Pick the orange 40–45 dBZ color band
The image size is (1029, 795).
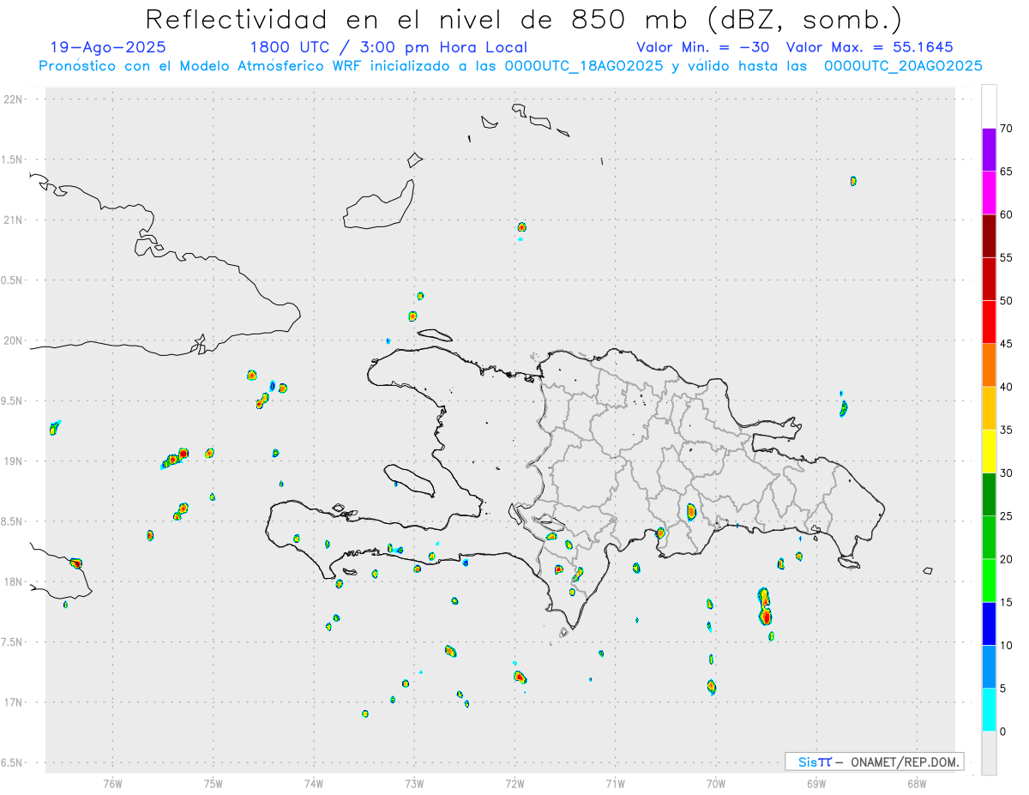click(x=989, y=365)
